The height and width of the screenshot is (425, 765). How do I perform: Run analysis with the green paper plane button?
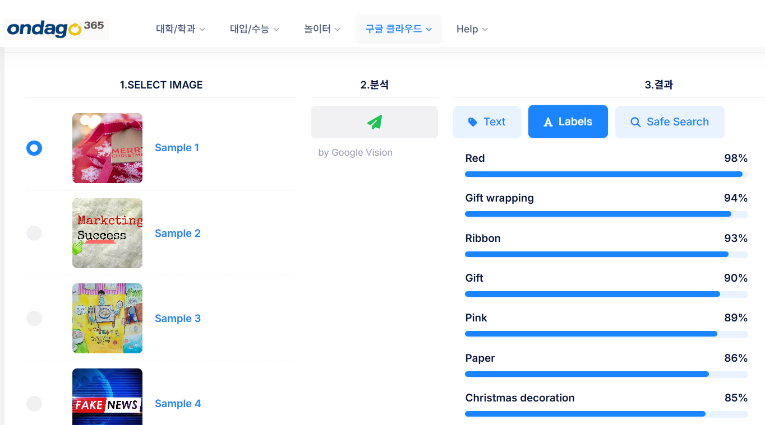(374, 122)
